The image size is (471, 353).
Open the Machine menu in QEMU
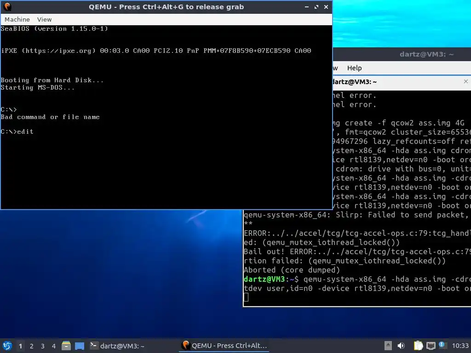17,19
